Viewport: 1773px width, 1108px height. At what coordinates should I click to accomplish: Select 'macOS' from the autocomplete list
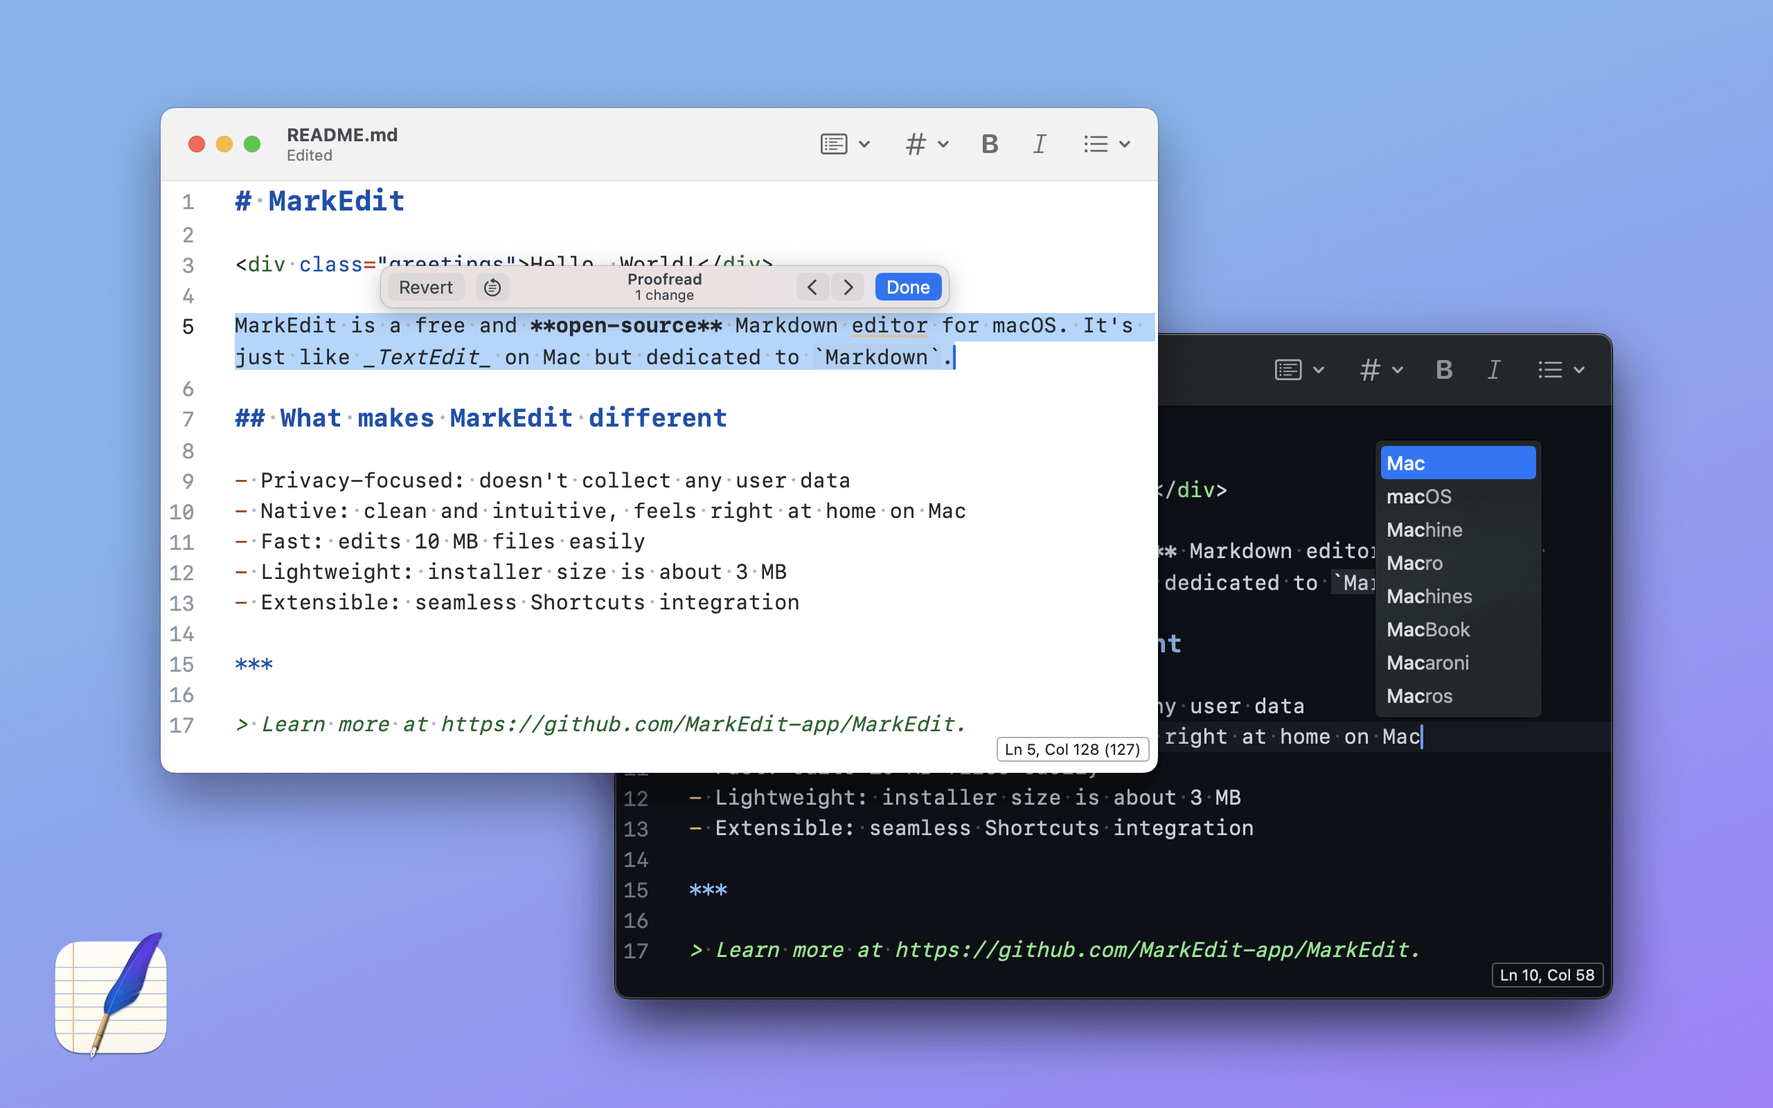(1418, 497)
